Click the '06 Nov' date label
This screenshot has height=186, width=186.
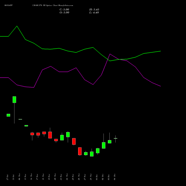[19, 177]
